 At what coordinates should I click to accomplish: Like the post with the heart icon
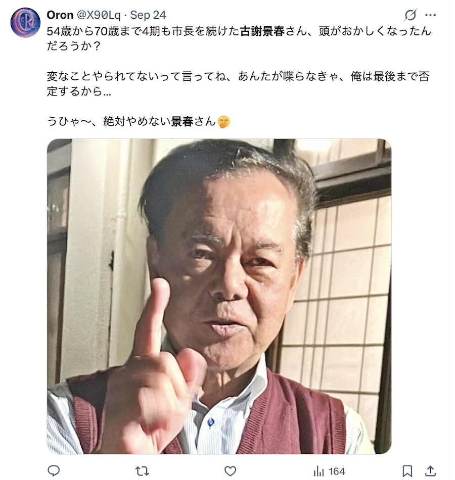(230, 471)
